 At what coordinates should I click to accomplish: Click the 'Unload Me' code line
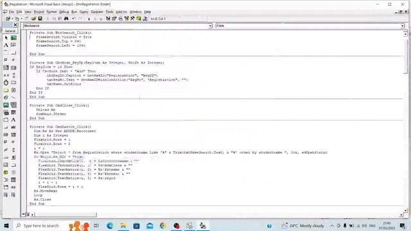46,110
